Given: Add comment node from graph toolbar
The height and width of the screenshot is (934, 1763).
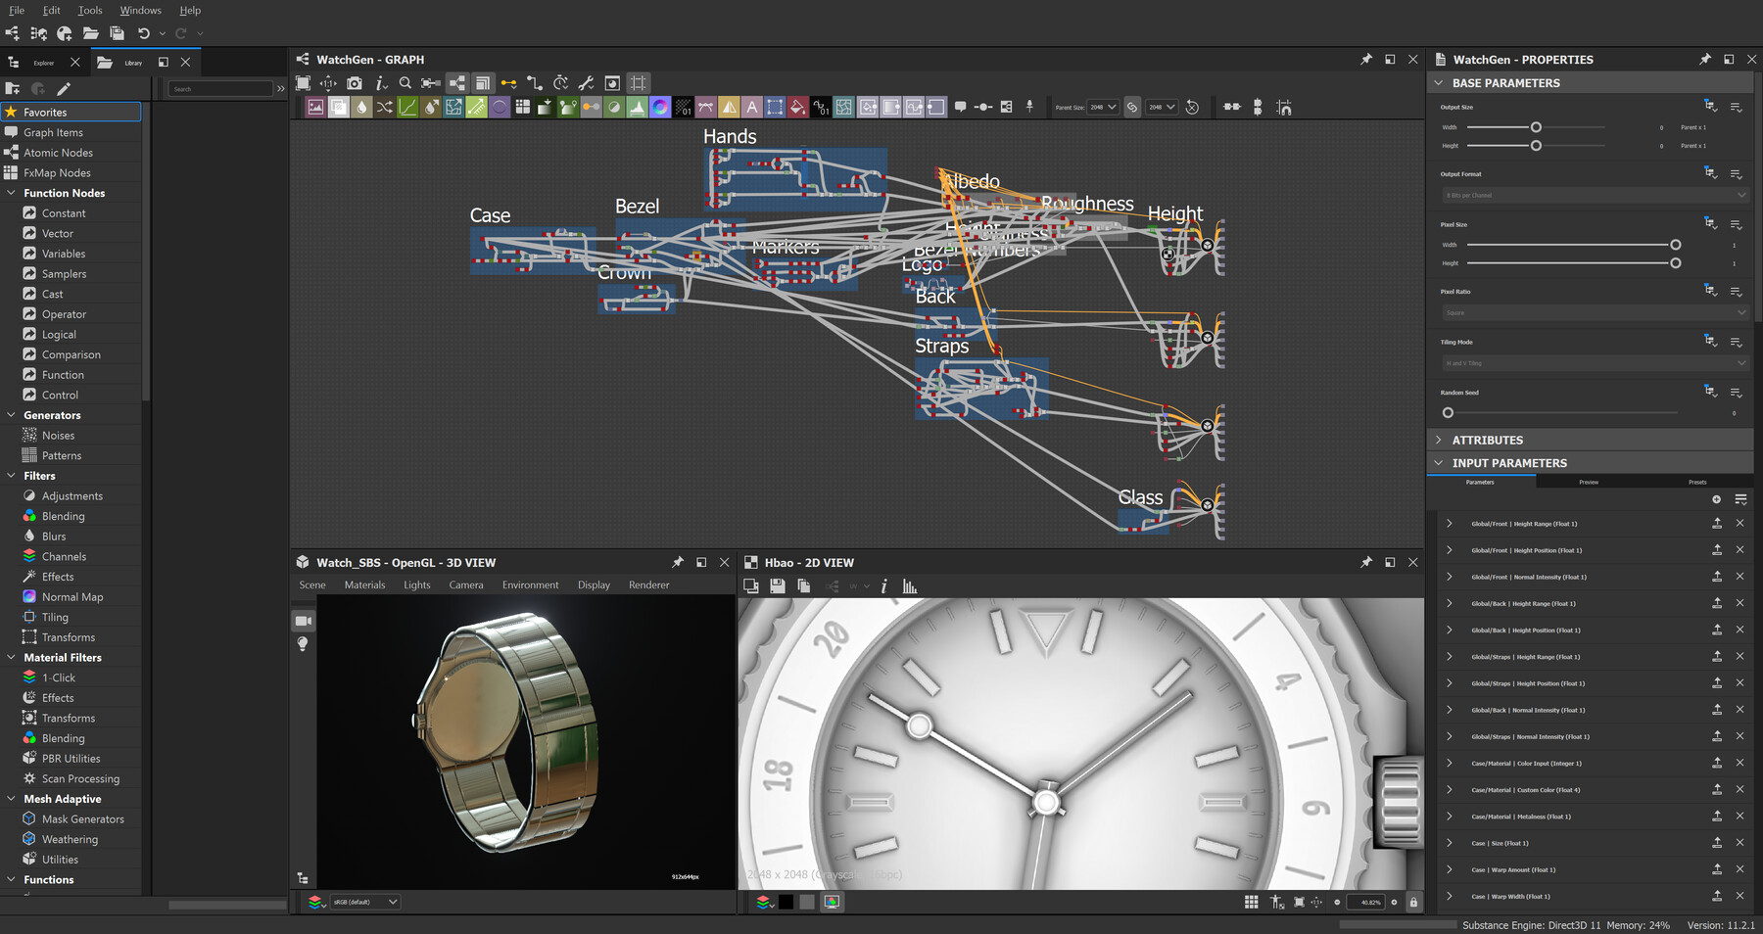Looking at the screenshot, I should [x=960, y=107].
